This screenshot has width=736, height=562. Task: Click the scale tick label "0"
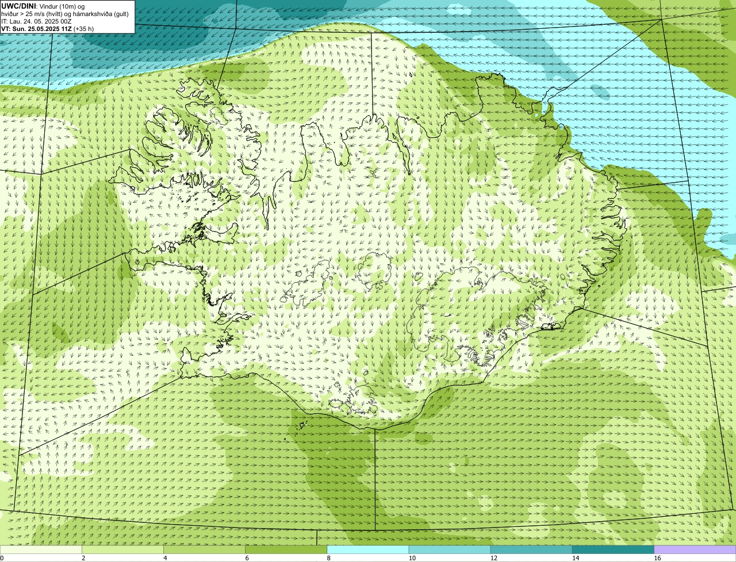point(2,558)
